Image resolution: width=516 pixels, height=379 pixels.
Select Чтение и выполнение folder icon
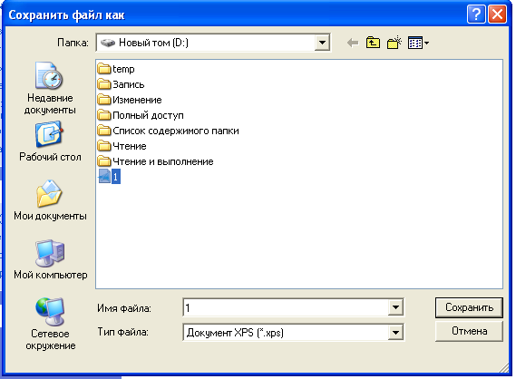[104, 161]
